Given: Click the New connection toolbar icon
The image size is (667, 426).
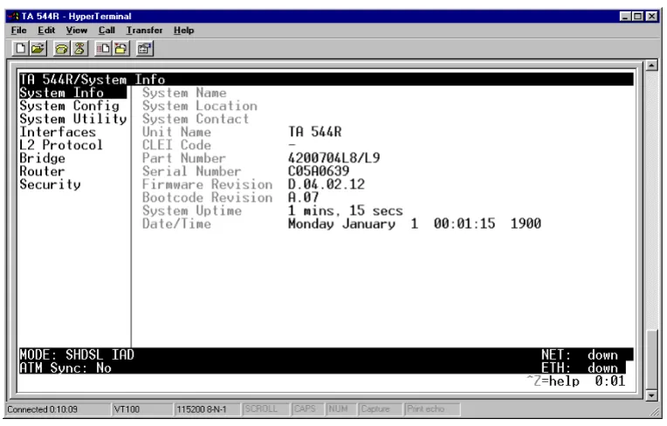Looking at the screenshot, I should [20, 49].
